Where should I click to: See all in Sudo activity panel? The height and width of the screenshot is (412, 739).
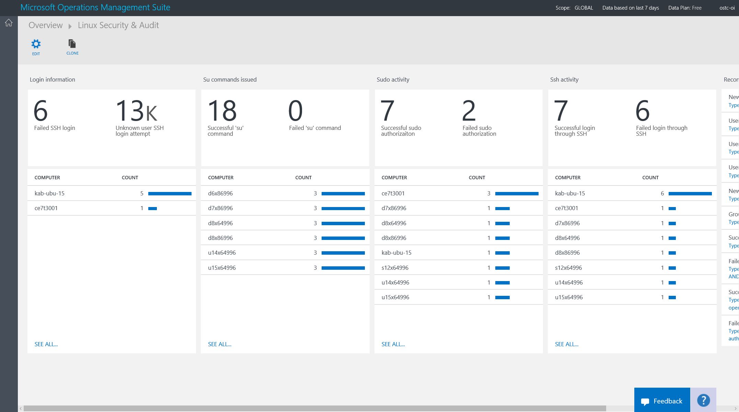[393, 344]
